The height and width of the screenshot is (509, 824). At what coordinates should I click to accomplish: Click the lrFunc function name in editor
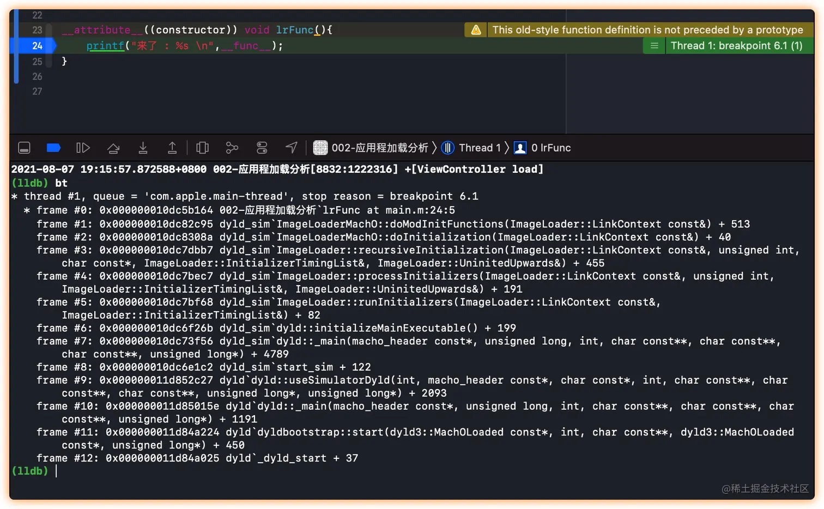[295, 30]
